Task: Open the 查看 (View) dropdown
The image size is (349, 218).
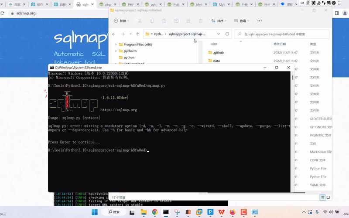Action: coord(241,21)
